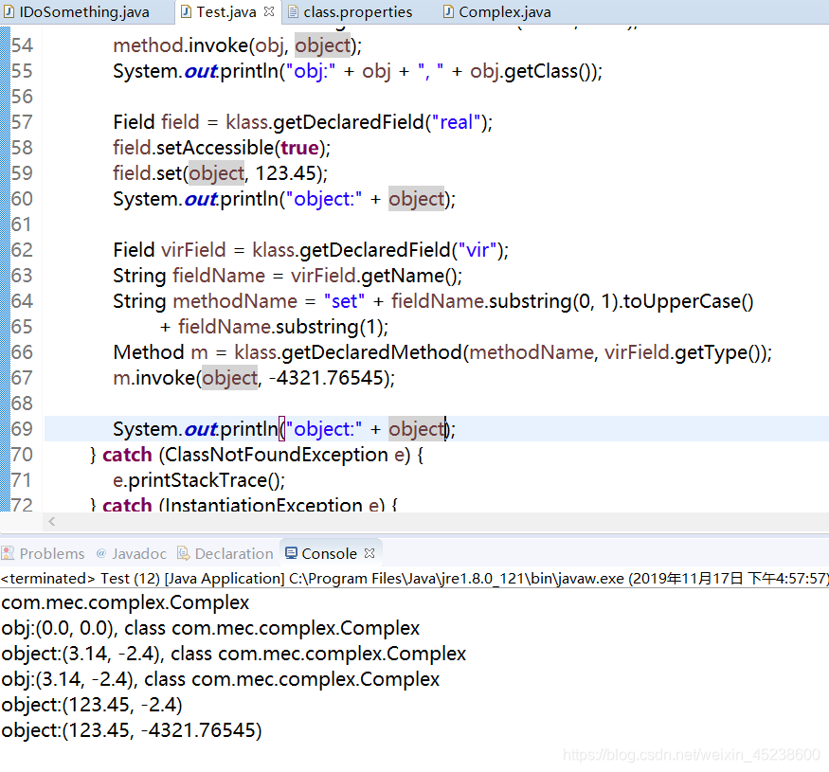Click 'e.printStackTrace()' on line 71
This screenshot has height=772, width=829.
[196, 480]
